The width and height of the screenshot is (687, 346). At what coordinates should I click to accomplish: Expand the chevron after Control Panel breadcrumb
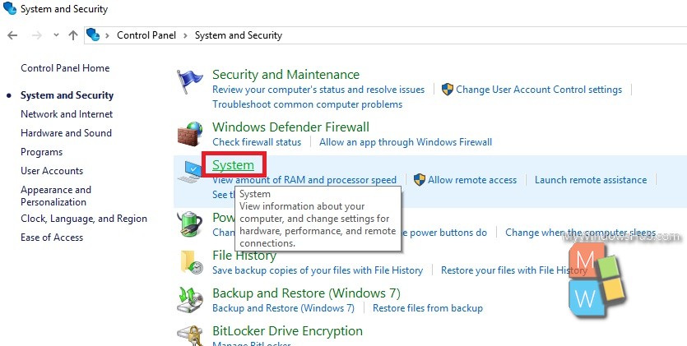pos(185,35)
